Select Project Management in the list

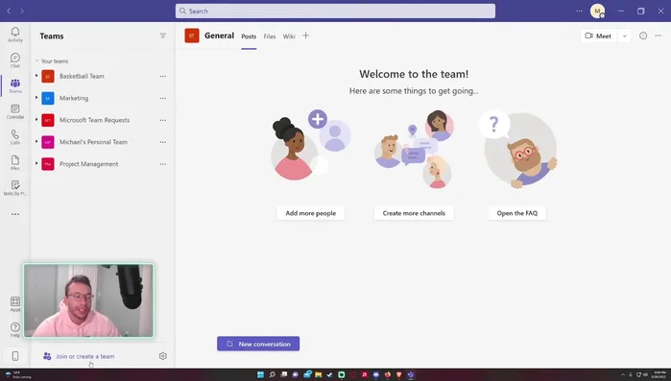89,164
